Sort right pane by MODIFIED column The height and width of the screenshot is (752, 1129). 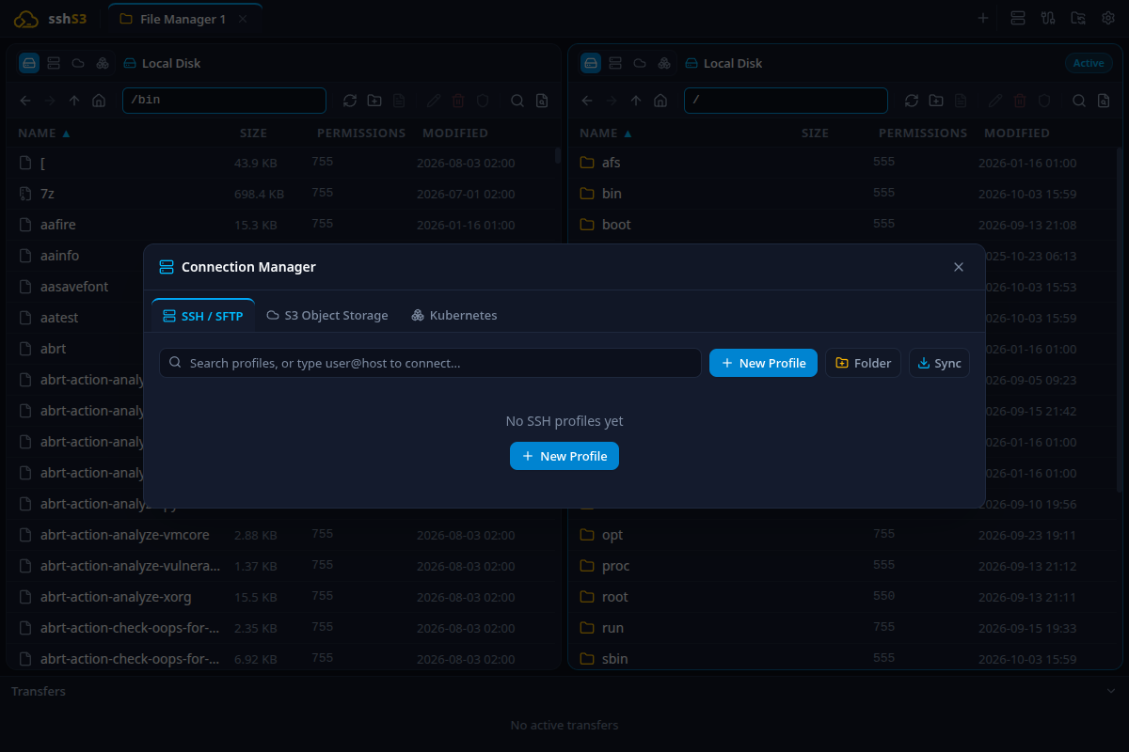1017,133
